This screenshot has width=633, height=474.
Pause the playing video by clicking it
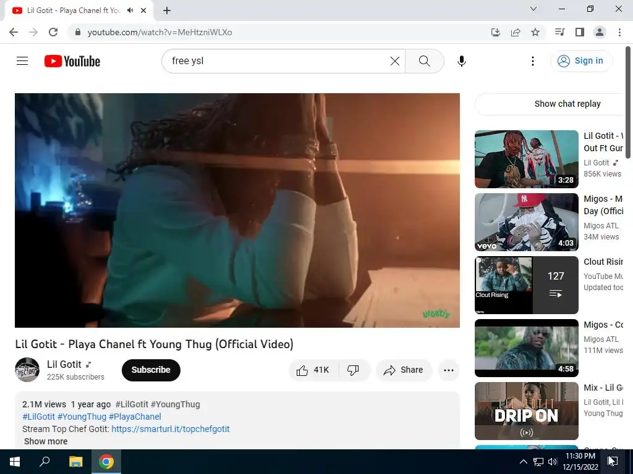tap(237, 210)
